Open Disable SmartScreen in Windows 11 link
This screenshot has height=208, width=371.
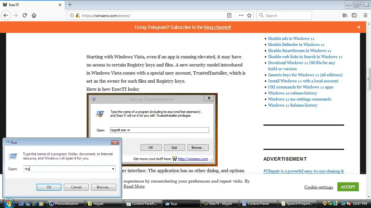tap(299, 51)
